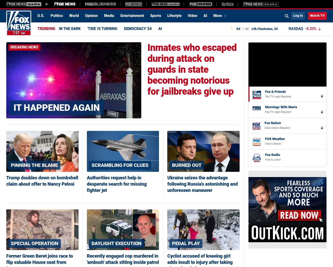Click the Fox Weather stream icon
Viewport: 333px width, 267px height.
pyautogui.click(x=257, y=142)
